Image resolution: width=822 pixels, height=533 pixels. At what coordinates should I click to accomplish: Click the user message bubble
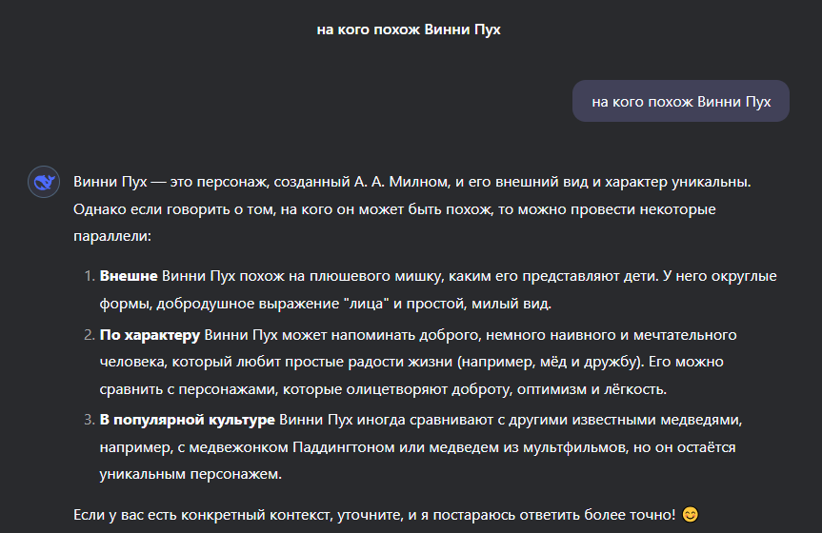coord(680,101)
